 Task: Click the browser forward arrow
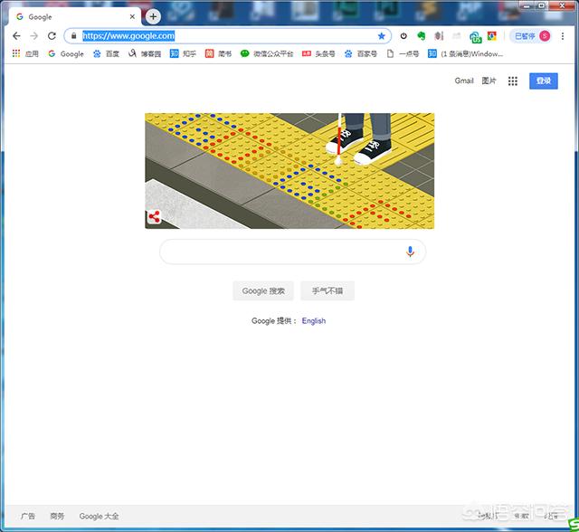click(34, 36)
